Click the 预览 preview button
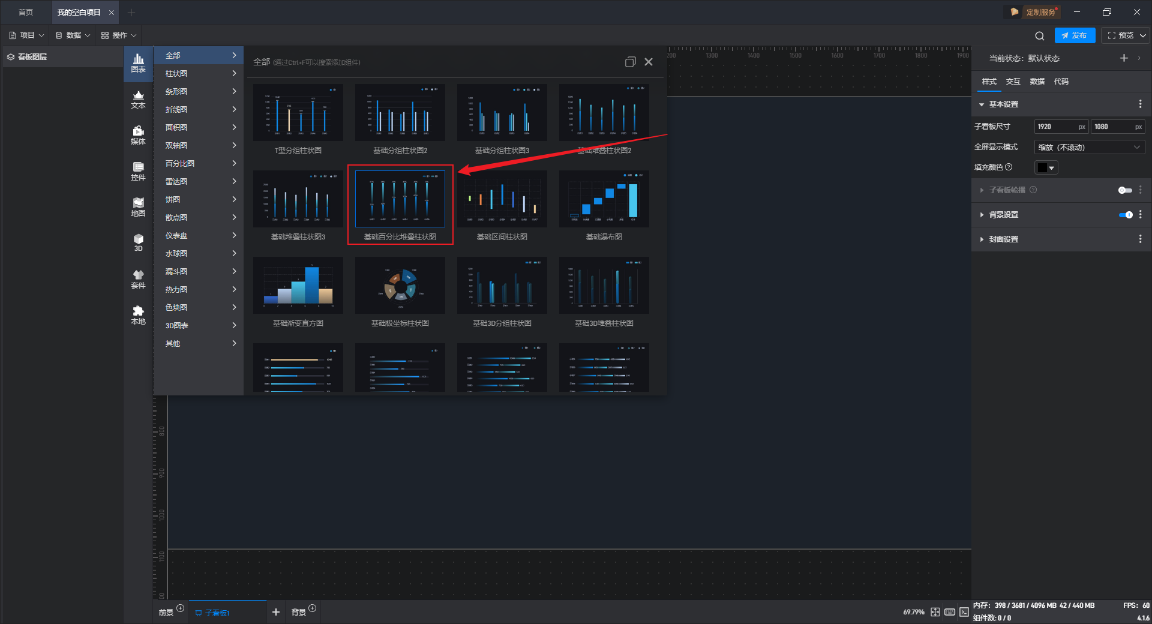1152x624 pixels. tap(1120, 35)
